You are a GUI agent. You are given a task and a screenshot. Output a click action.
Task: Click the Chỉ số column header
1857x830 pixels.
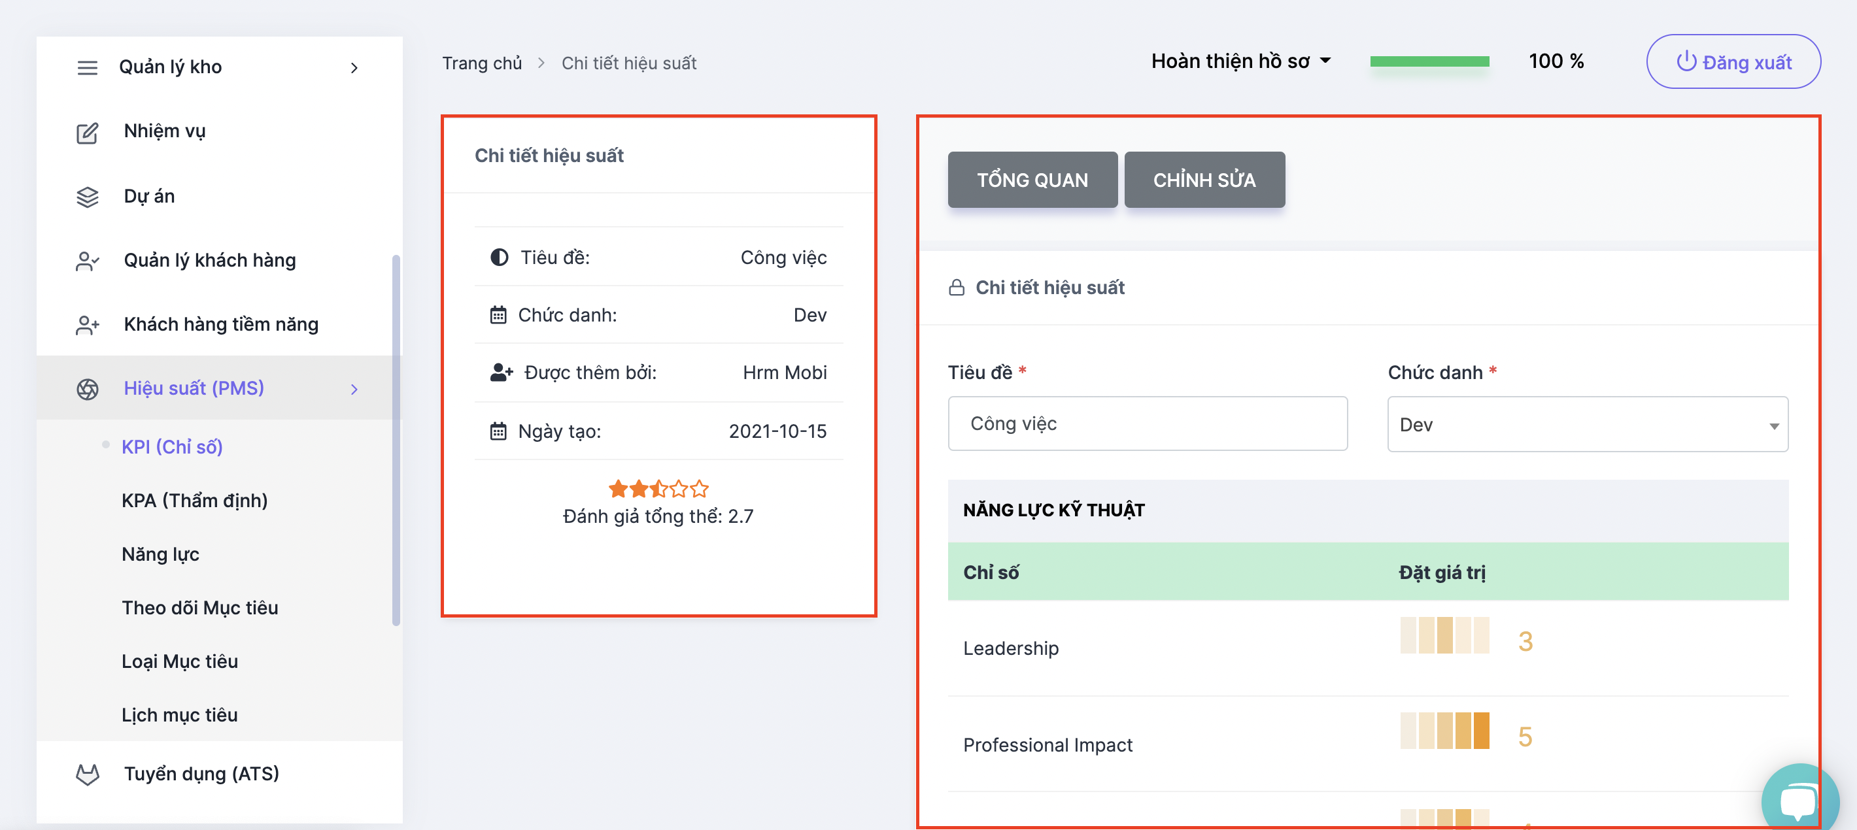click(991, 573)
